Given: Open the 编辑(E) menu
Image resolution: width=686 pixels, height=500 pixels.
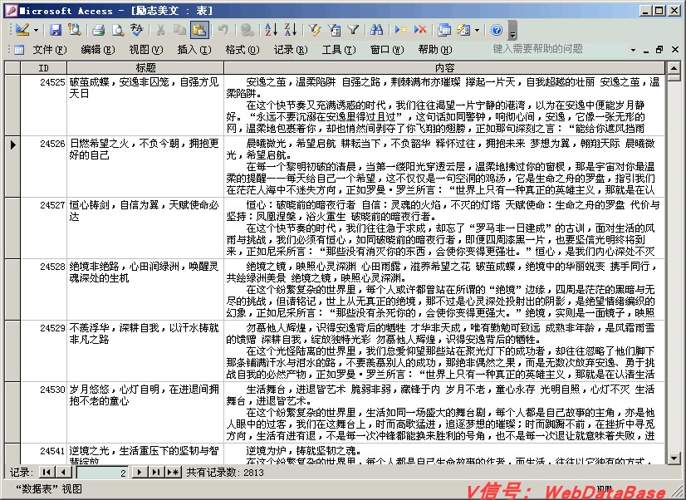Looking at the screenshot, I should coord(98,50).
